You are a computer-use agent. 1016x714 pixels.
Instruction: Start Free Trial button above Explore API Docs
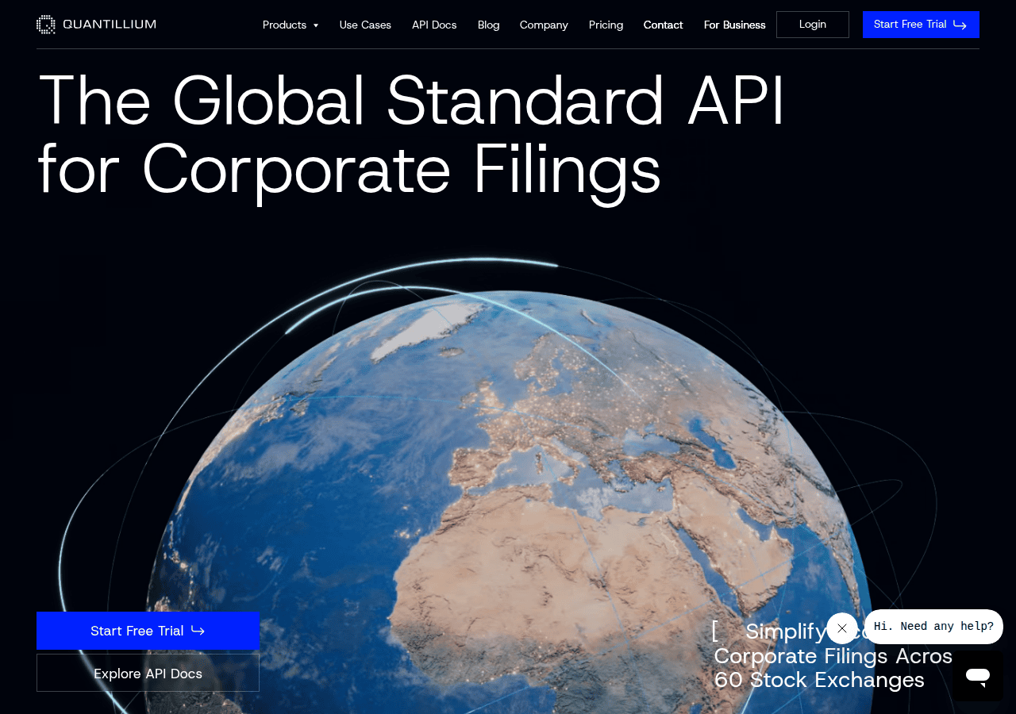[x=148, y=631]
